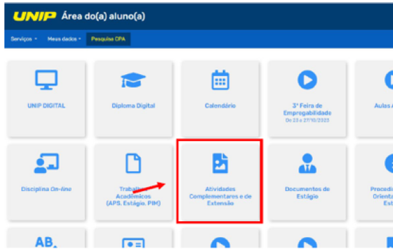Expand the Serviços dropdown menu
393x252 pixels.
(24, 39)
